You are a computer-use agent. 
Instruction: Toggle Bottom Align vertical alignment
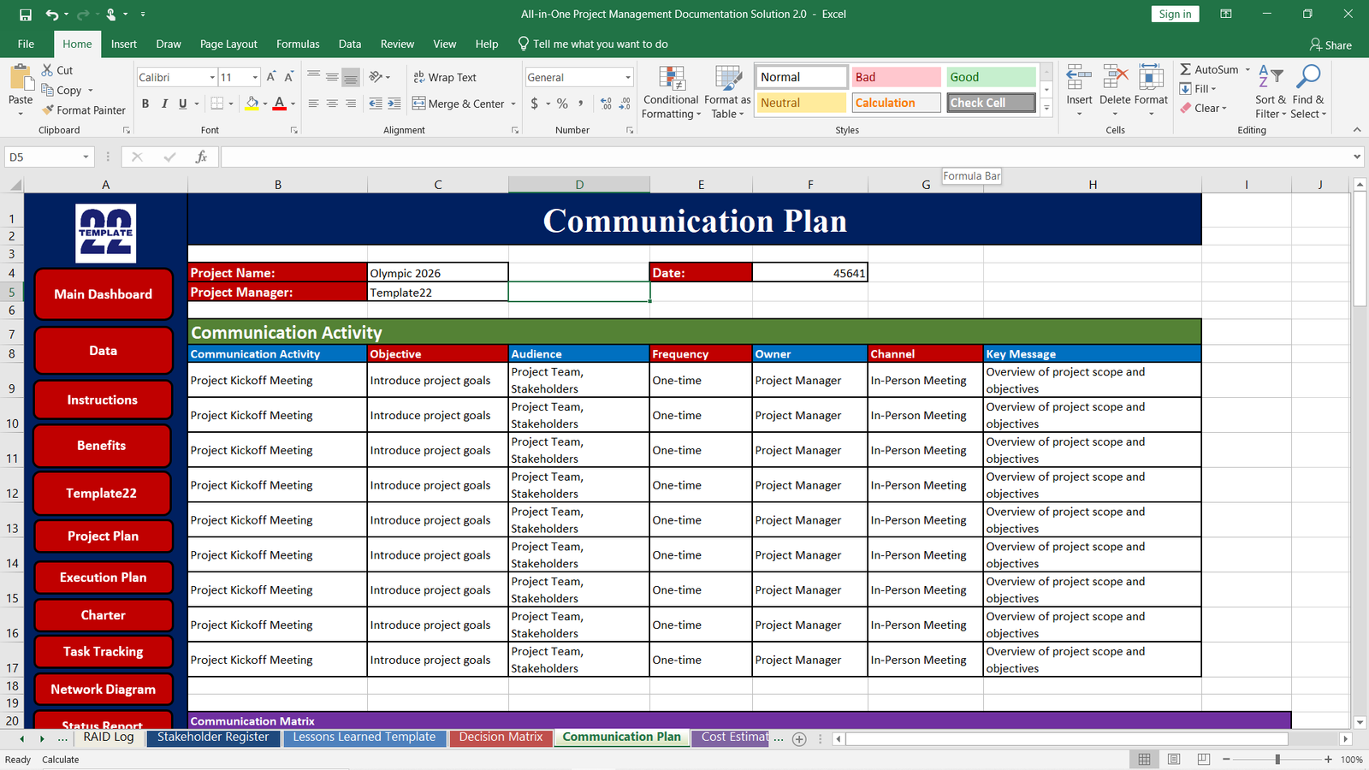point(351,77)
